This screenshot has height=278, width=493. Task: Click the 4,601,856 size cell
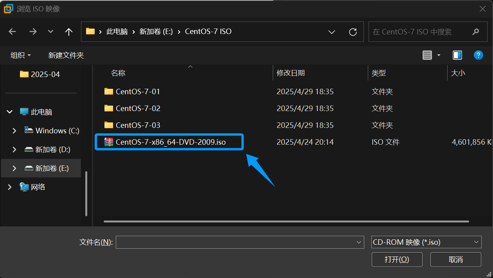coord(471,142)
